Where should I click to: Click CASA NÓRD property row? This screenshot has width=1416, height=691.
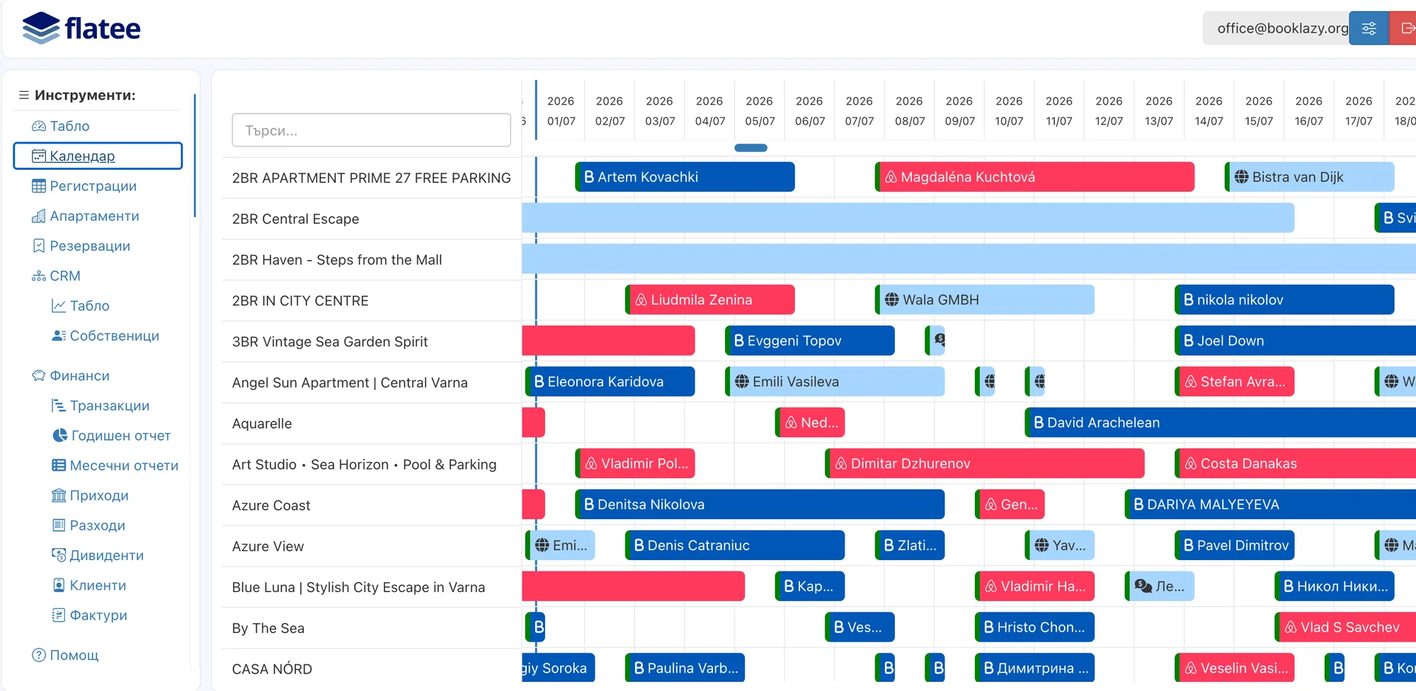pos(372,669)
